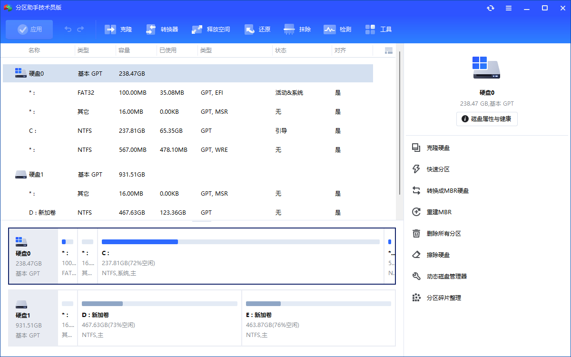Click 删除所有分区 option
This screenshot has width=571, height=357.
point(444,234)
